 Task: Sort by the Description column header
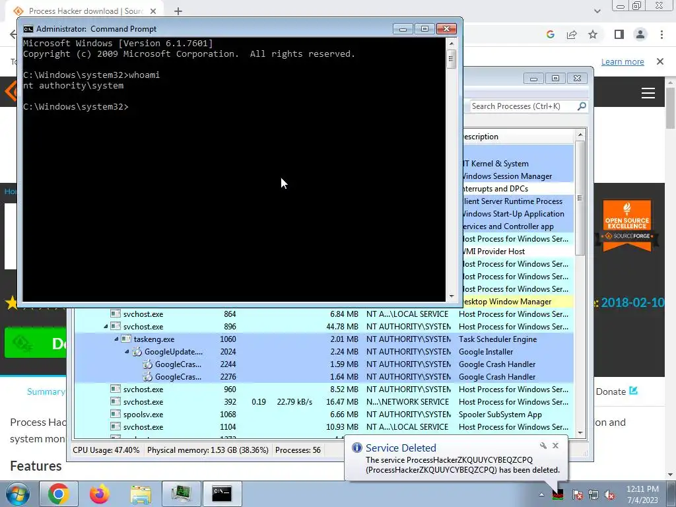[x=518, y=137]
